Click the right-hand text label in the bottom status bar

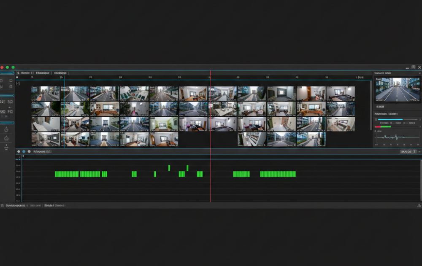[x=54, y=205]
